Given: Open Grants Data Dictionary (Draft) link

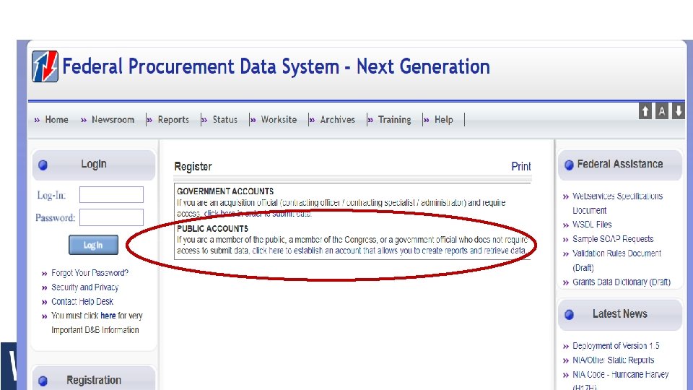Looking at the screenshot, I should pyautogui.click(x=622, y=282).
